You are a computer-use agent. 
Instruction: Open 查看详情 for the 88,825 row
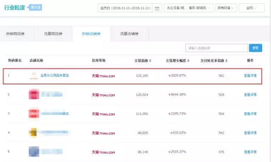point(250,133)
